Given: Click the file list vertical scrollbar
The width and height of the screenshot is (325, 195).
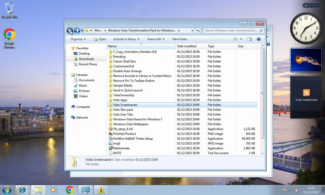Looking at the screenshot, I should pyautogui.click(x=263, y=93).
